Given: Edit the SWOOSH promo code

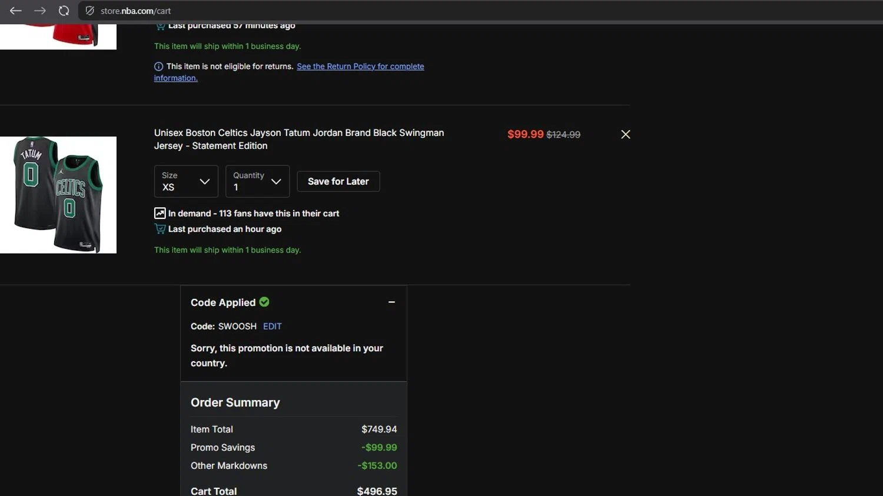Looking at the screenshot, I should pyautogui.click(x=273, y=327).
